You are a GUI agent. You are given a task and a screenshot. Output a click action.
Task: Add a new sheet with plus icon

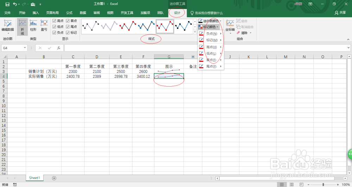coord(54,178)
